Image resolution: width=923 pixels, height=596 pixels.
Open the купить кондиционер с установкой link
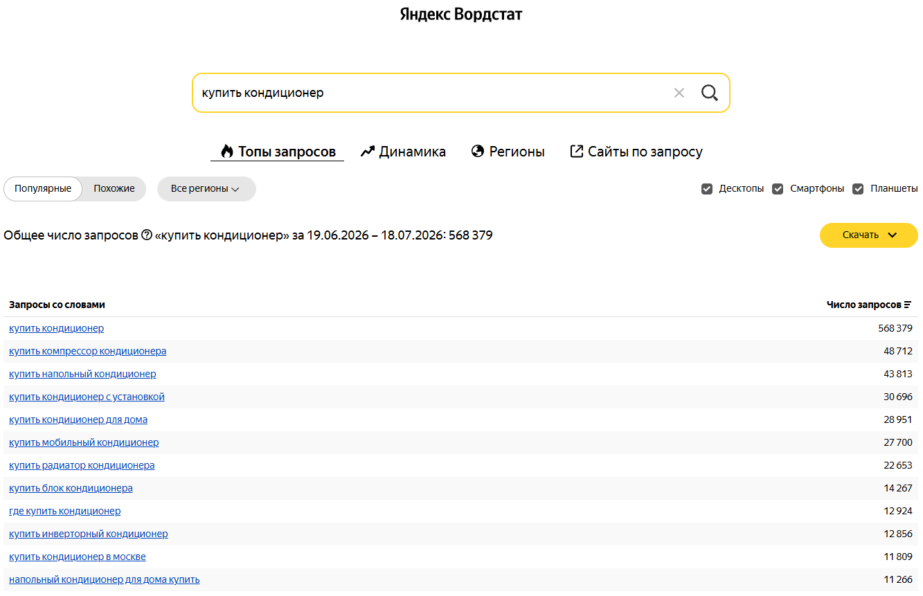coord(87,397)
